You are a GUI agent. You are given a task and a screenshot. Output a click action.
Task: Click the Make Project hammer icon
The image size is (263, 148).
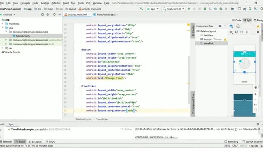tap(141, 9)
